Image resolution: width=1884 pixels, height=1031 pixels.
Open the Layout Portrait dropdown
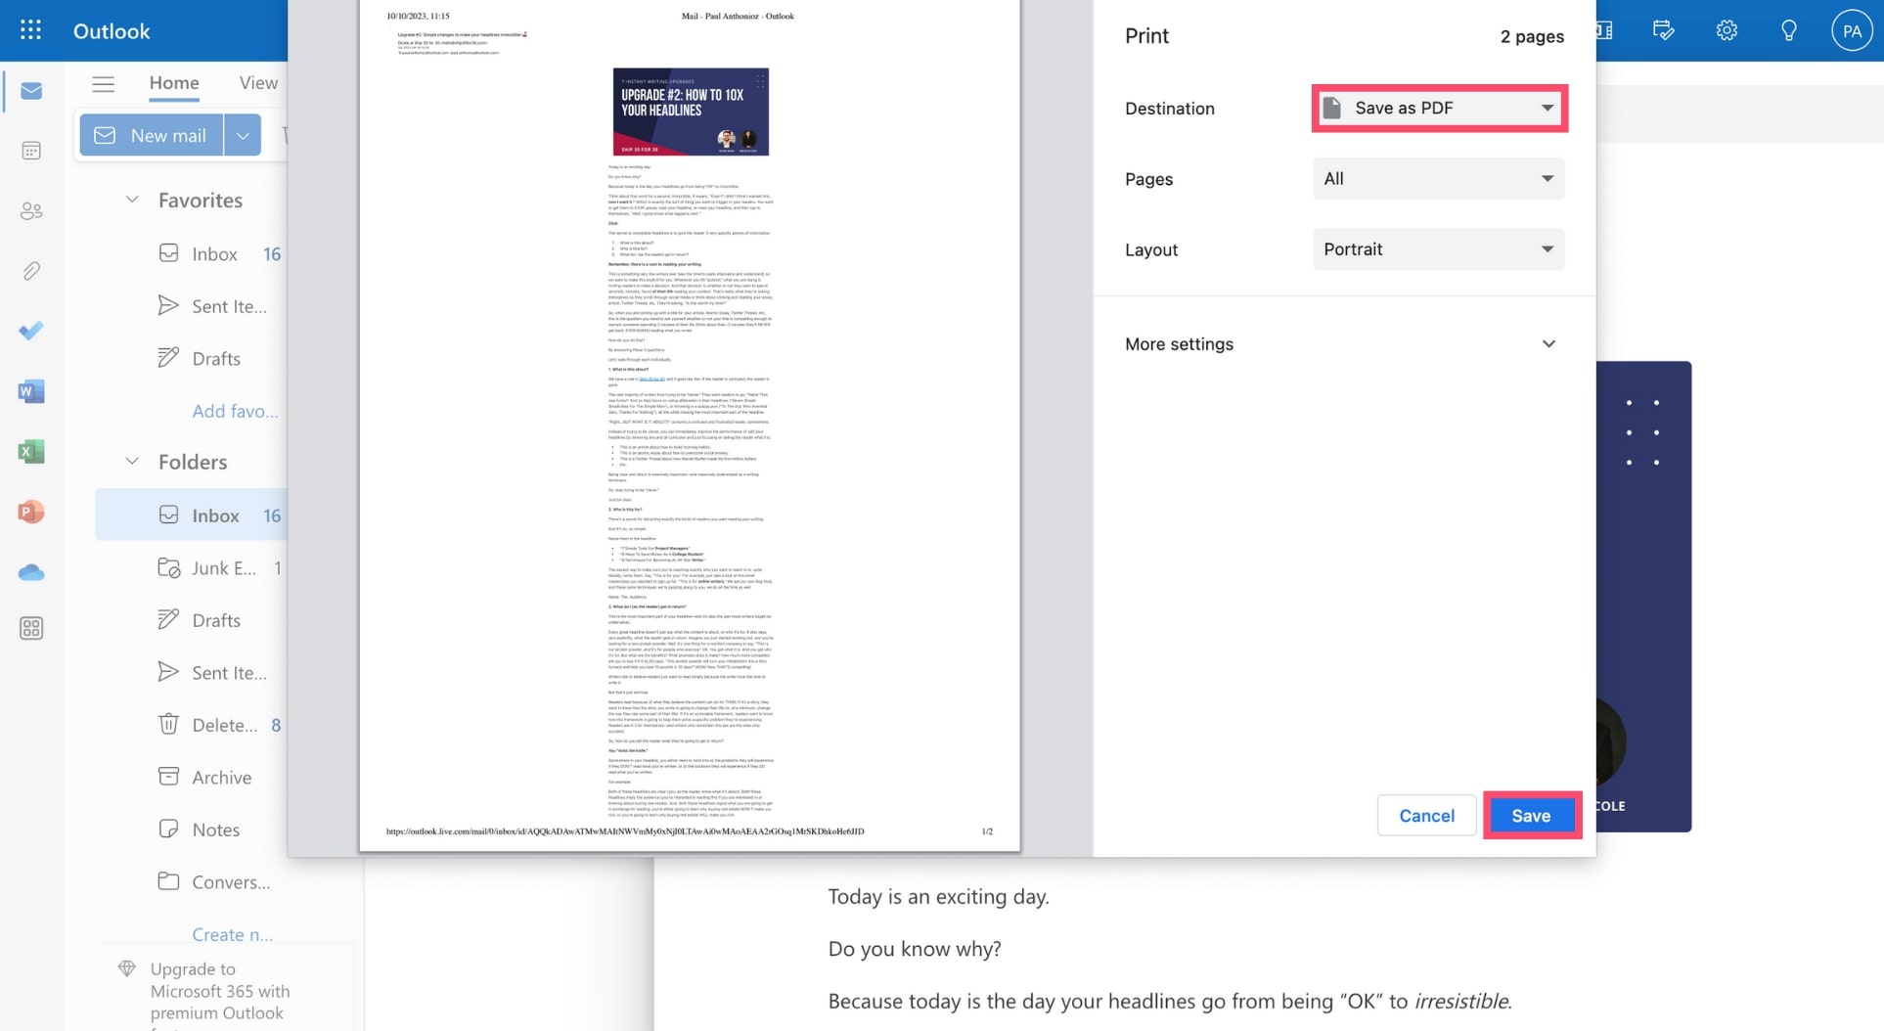[x=1438, y=249]
